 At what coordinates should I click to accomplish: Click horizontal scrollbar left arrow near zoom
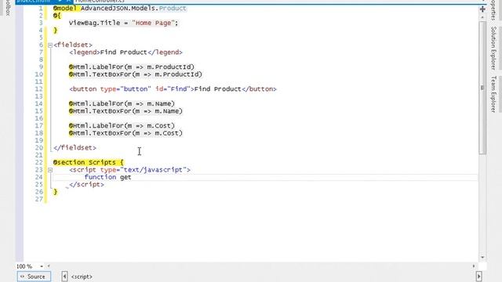click(49, 266)
